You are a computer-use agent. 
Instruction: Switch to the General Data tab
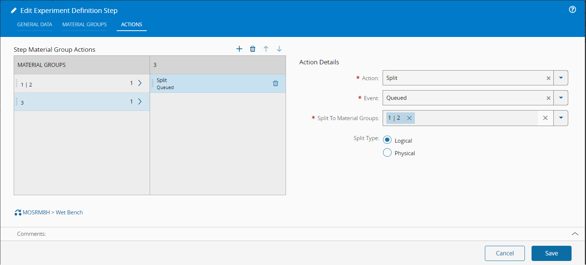click(x=35, y=24)
